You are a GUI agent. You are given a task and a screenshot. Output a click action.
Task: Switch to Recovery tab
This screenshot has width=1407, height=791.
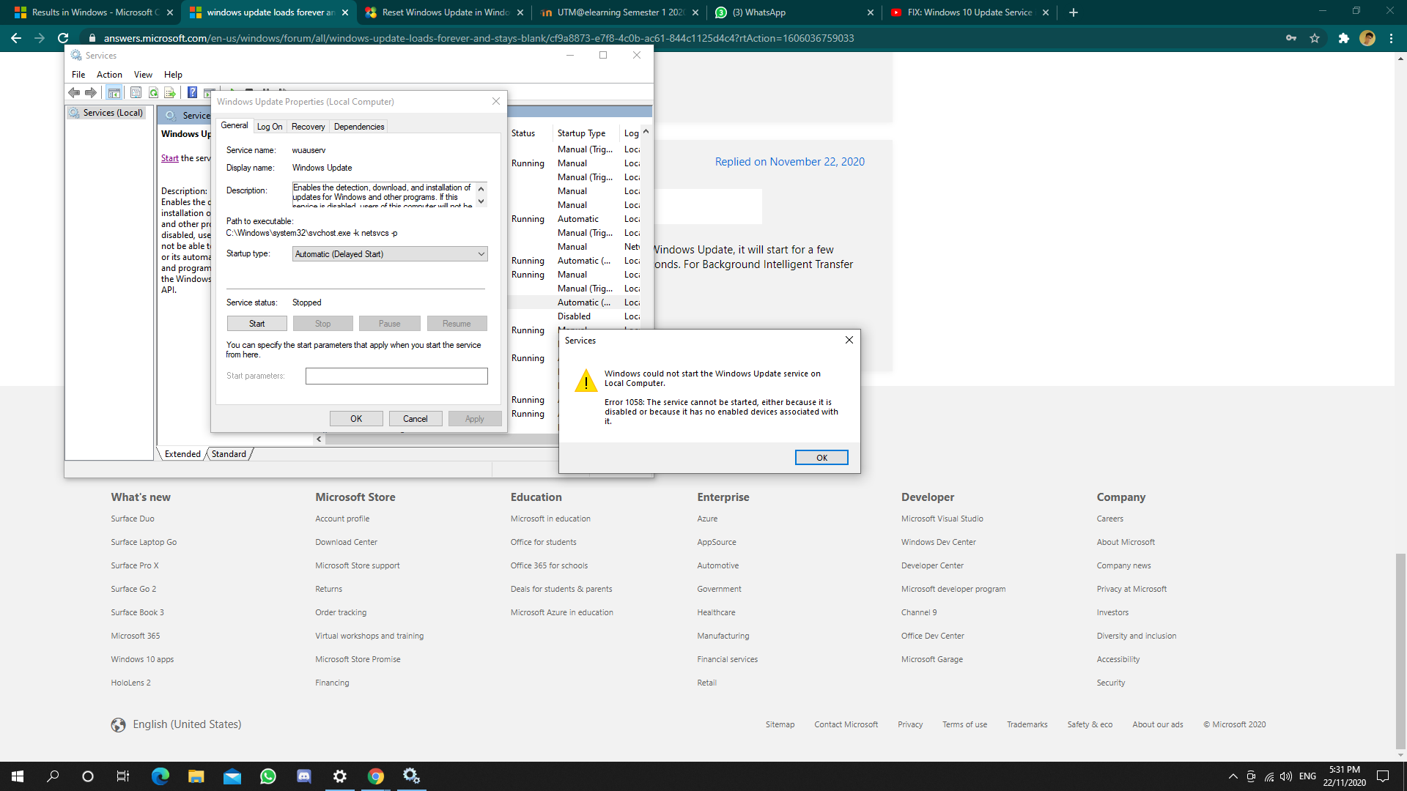[x=308, y=127]
